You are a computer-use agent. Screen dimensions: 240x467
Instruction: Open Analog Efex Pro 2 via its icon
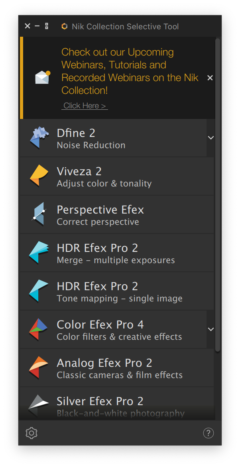(x=38, y=367)
